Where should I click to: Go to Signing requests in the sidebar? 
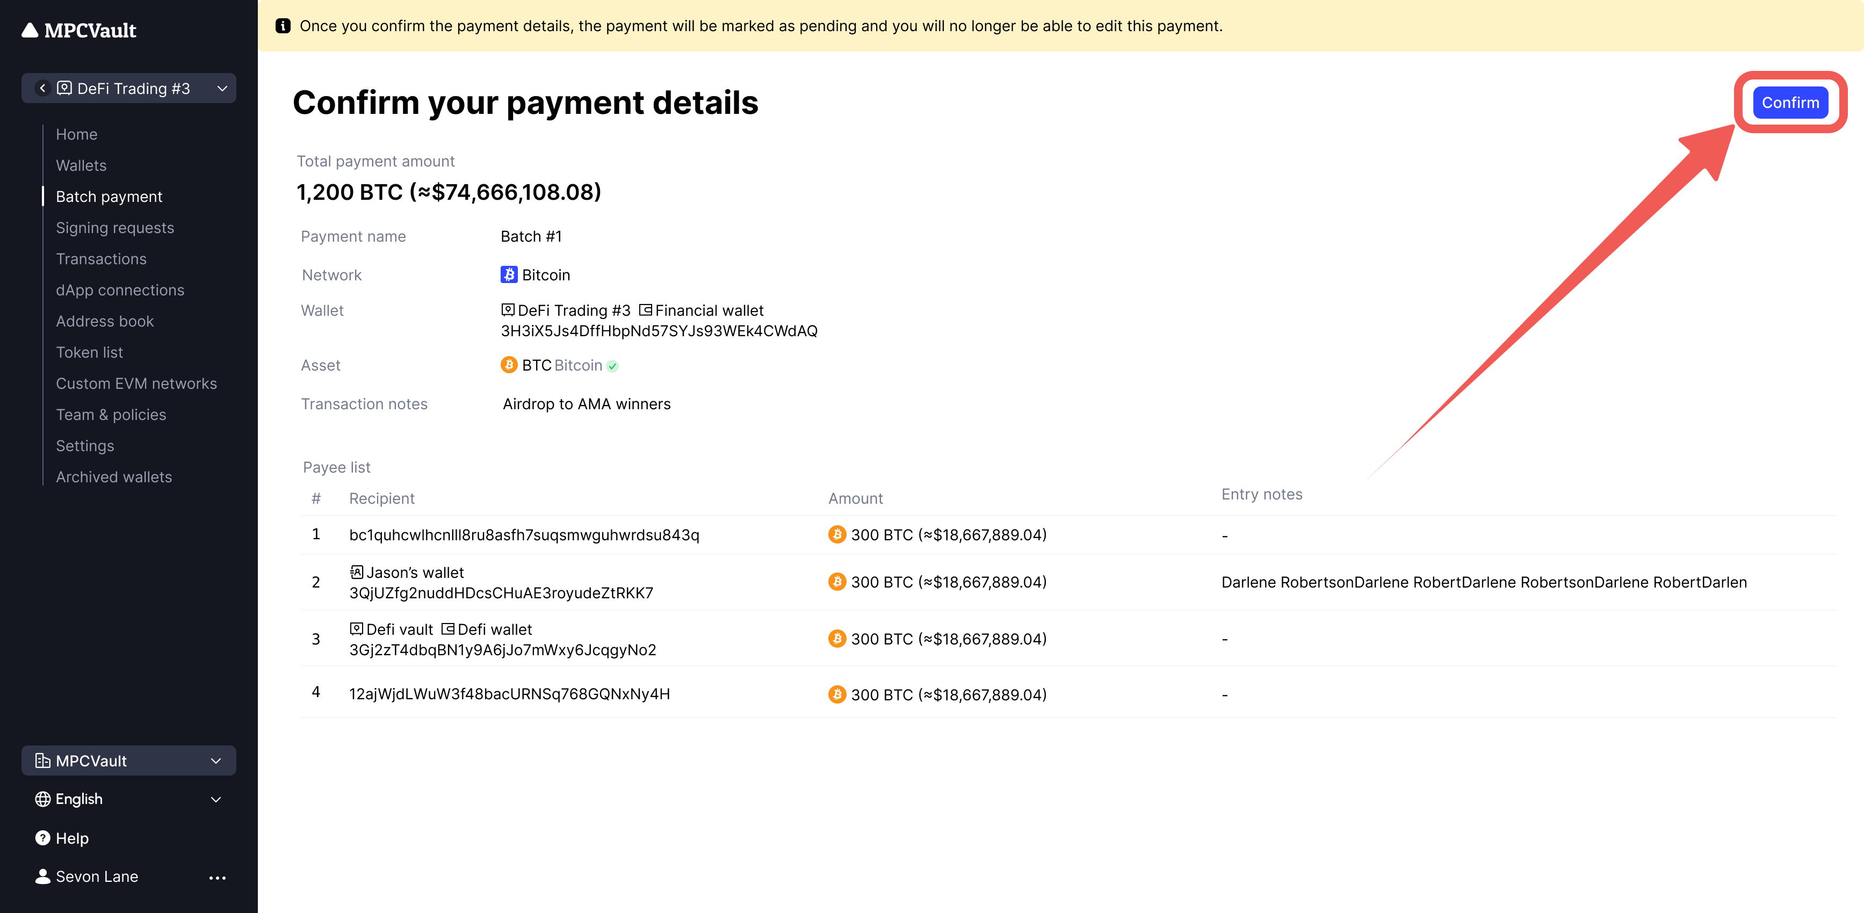pos(115,228)
